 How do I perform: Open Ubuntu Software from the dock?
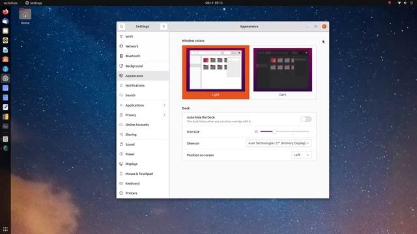pos(5,59)
